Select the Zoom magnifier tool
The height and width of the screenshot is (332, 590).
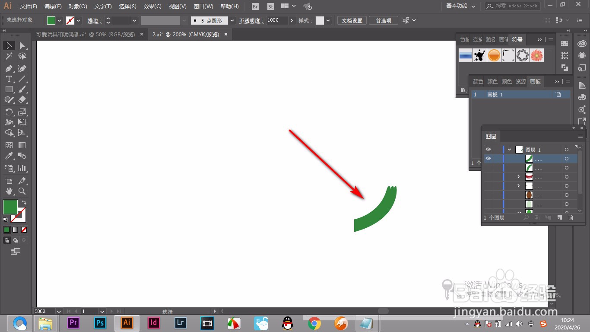pyautogui.click(x=22, y=191)
